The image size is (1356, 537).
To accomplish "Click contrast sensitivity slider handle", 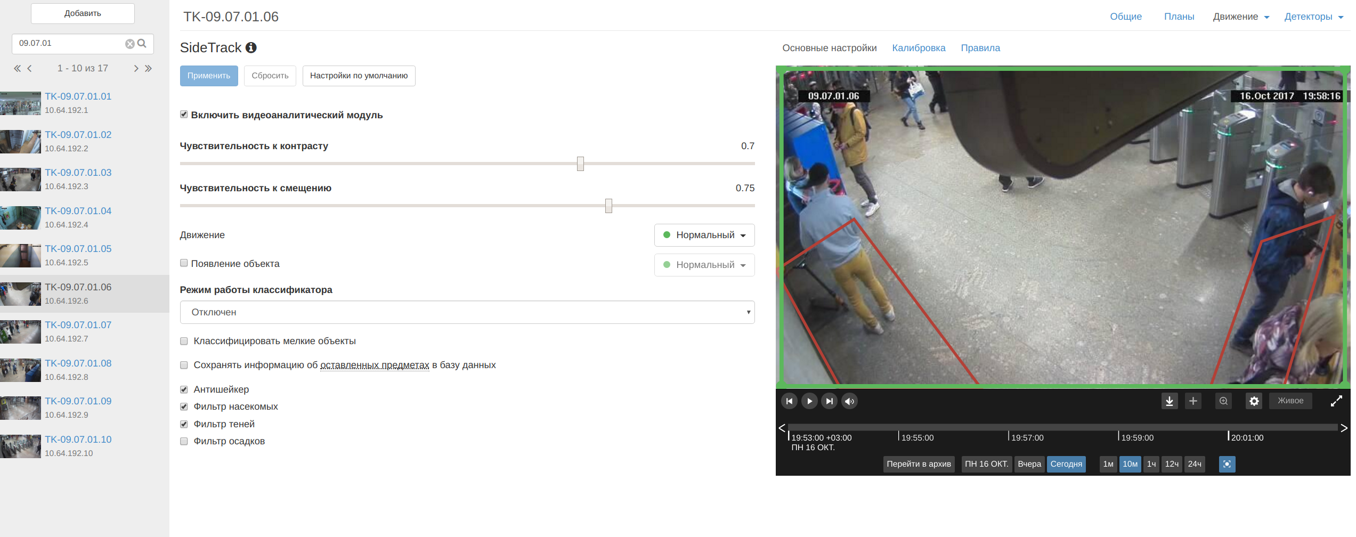I will 580,164.
